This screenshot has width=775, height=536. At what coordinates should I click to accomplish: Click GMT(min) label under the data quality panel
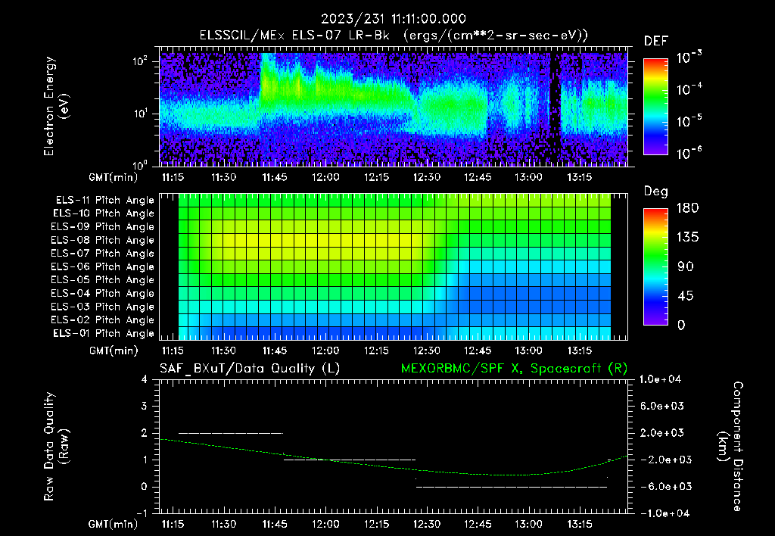click(x=114, y=524)
